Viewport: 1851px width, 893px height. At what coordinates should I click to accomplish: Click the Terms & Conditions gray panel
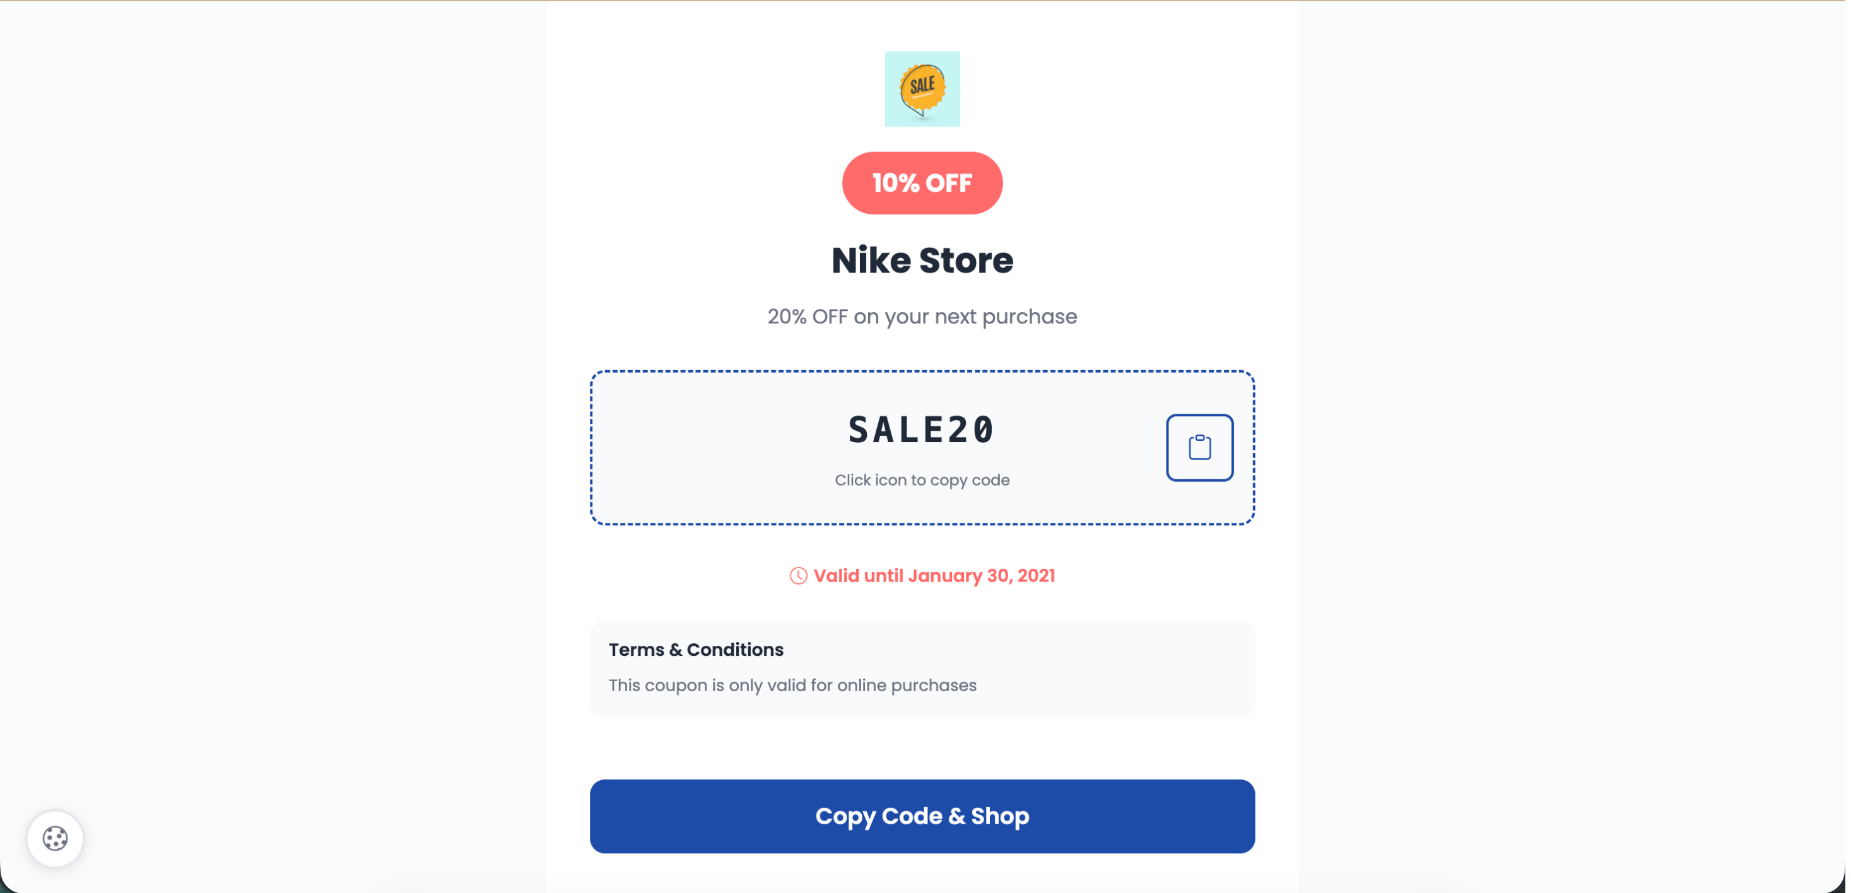(922, 668)
